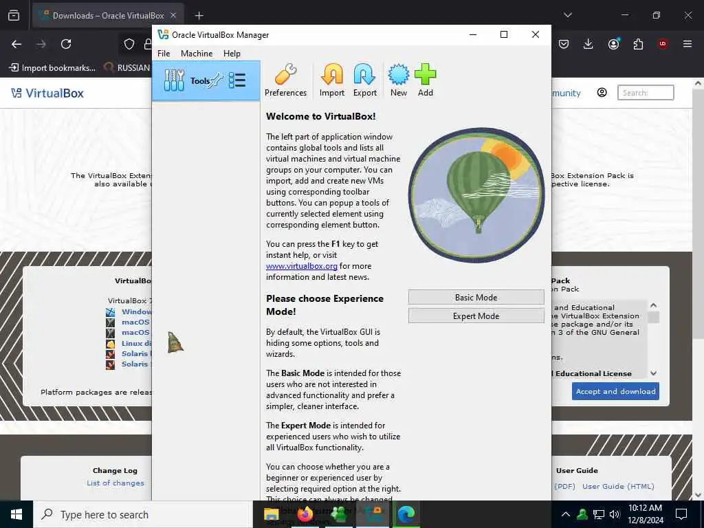704x528 pixels.
Task: Open the Firefox account icon
Action: point(613,44)
